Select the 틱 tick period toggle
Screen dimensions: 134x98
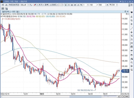(81, 5)
